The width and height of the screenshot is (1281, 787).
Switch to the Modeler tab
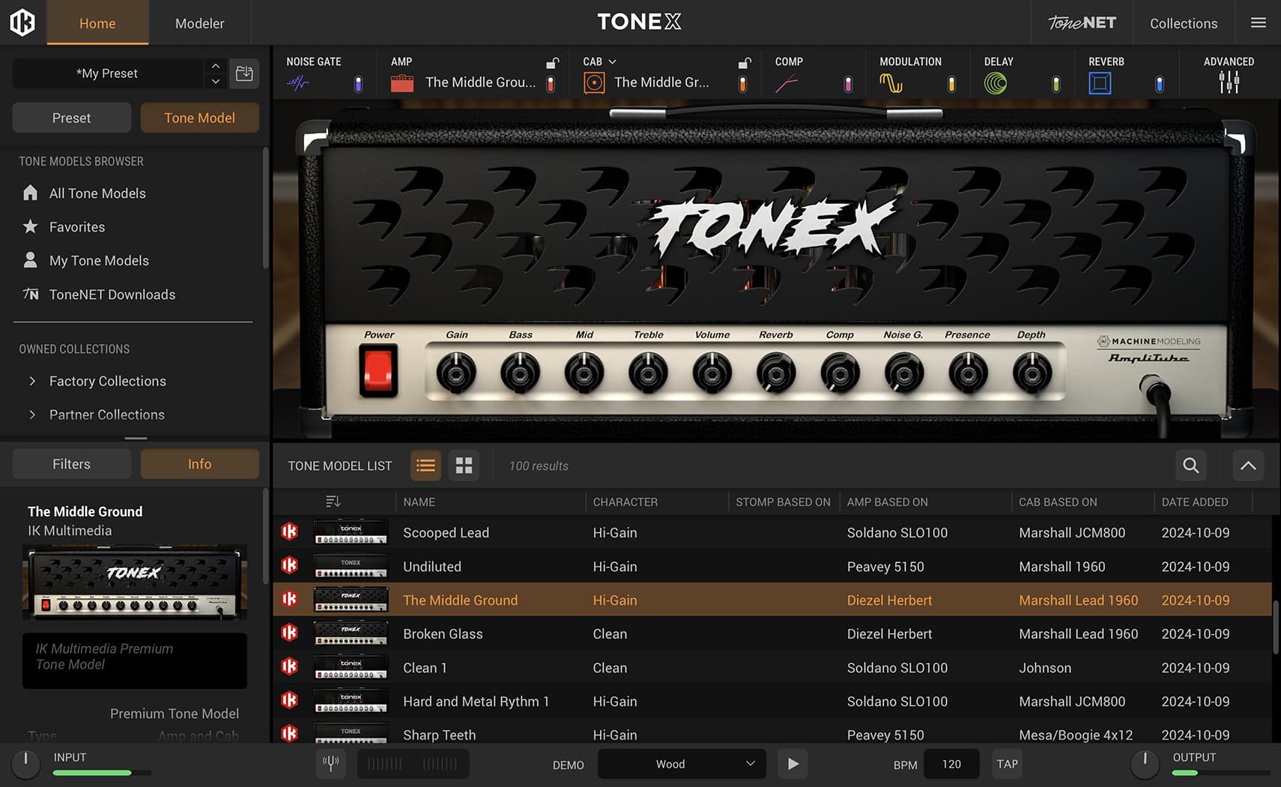point(199,23)
